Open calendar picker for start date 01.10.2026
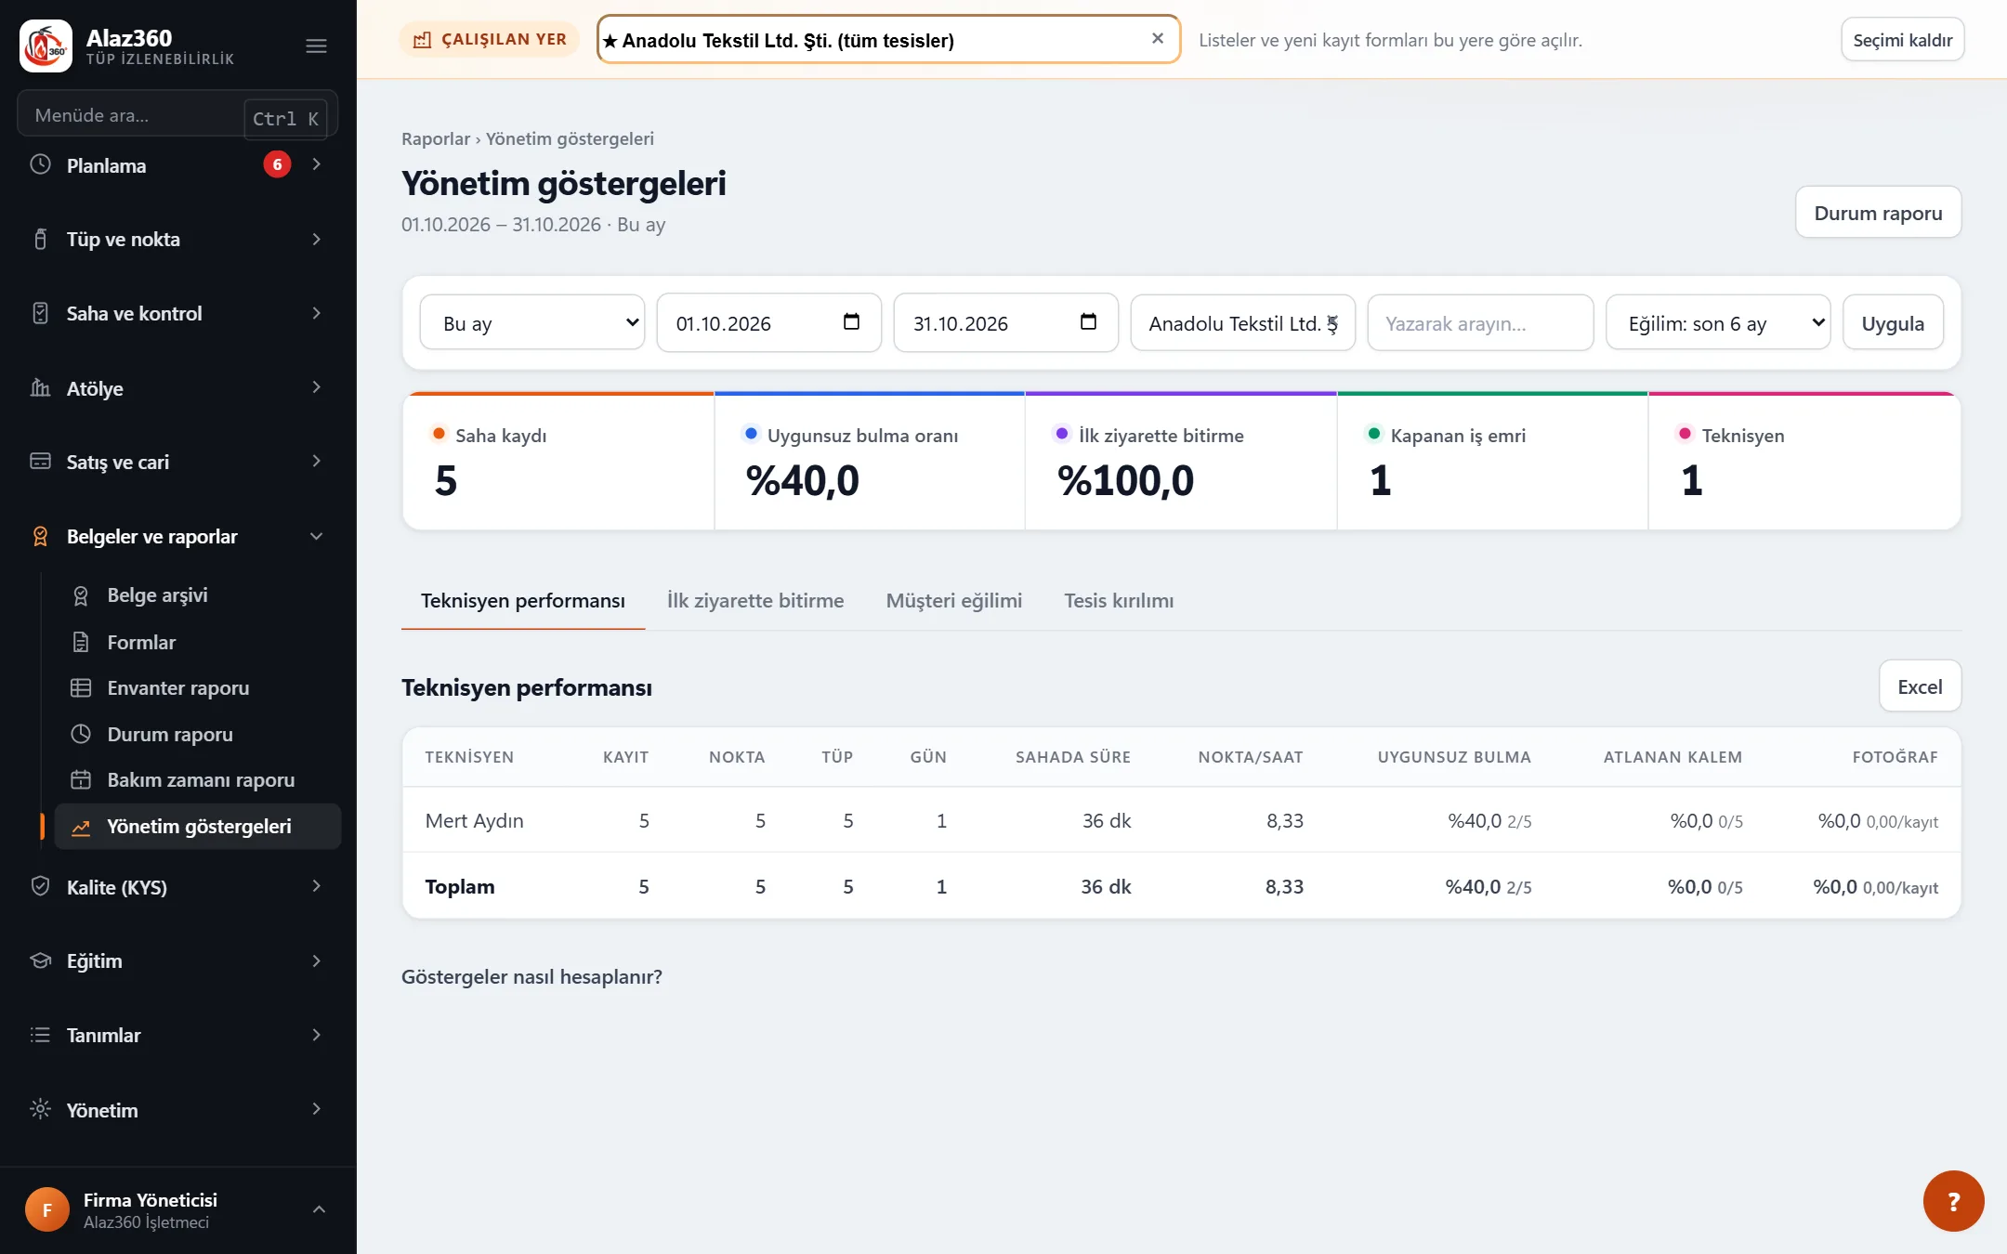The image size is (2007, 1254). click(851, 322)
